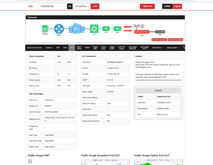213x165 pixels.
Task: Click the ACS ONT Connectivity button
Action: click(x=159, y=40)
